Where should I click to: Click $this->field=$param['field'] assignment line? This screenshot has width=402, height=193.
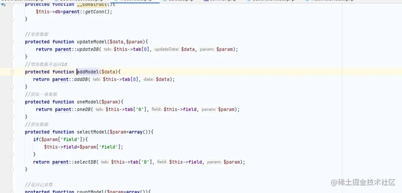[84, 147]
